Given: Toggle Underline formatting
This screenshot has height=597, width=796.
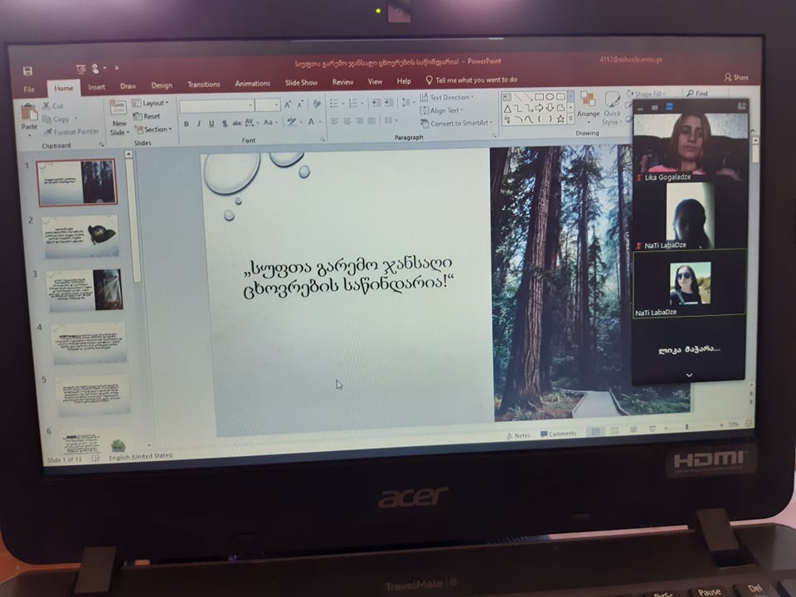Looking at the screenshot, I should coord(211,124).
